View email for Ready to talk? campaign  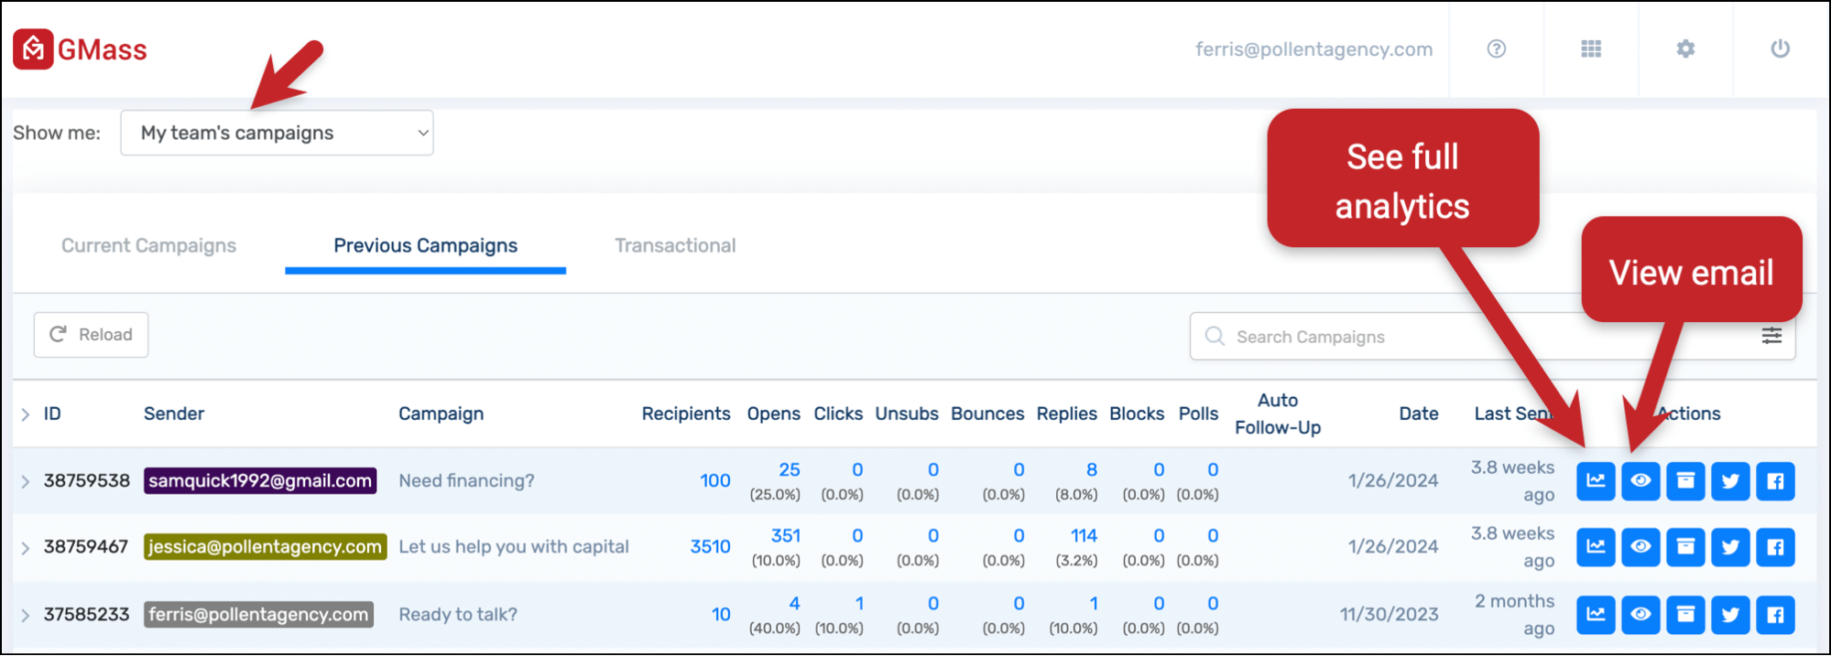pyautogui.click(x=1640, y=615)
